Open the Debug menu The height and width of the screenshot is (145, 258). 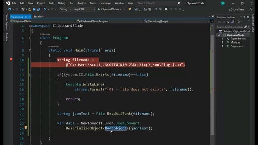tap(62, 3)
